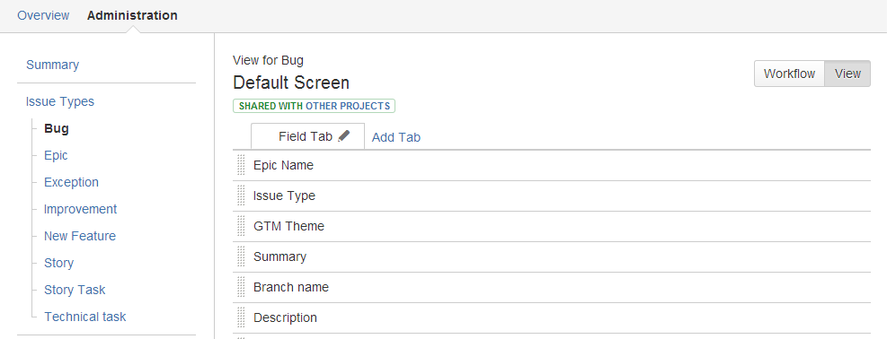Open the Summary sidebar link

(53, 65)
